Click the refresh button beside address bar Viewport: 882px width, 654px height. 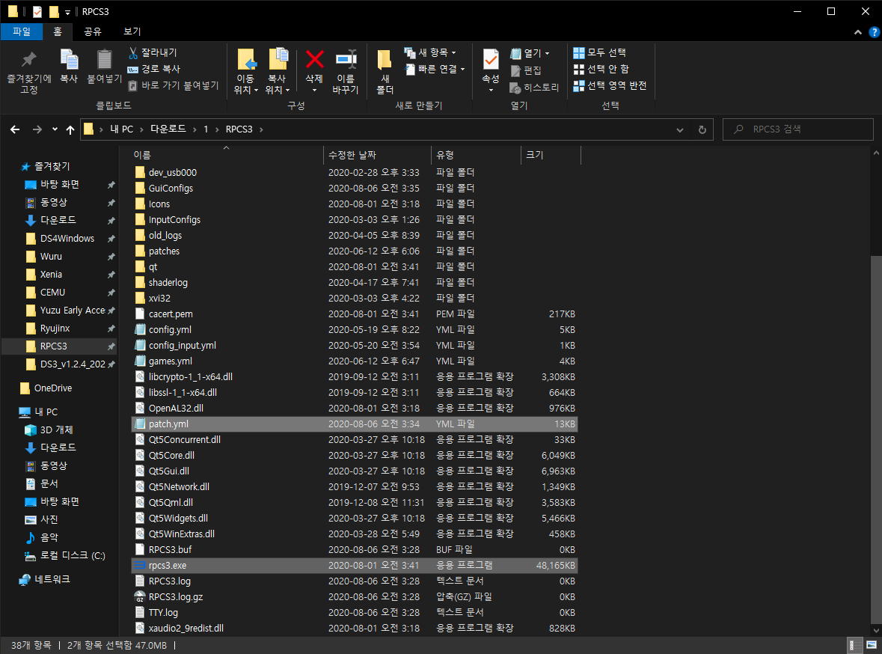pos(702,129)
